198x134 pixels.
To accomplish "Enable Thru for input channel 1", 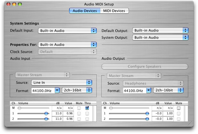I will (x=87, y=113).
